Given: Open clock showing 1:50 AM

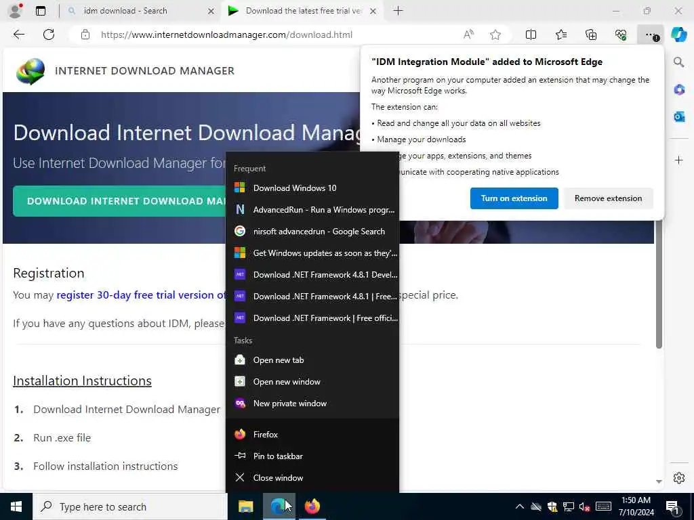Looking at the screenshot, I should click(x=636, y=506).
